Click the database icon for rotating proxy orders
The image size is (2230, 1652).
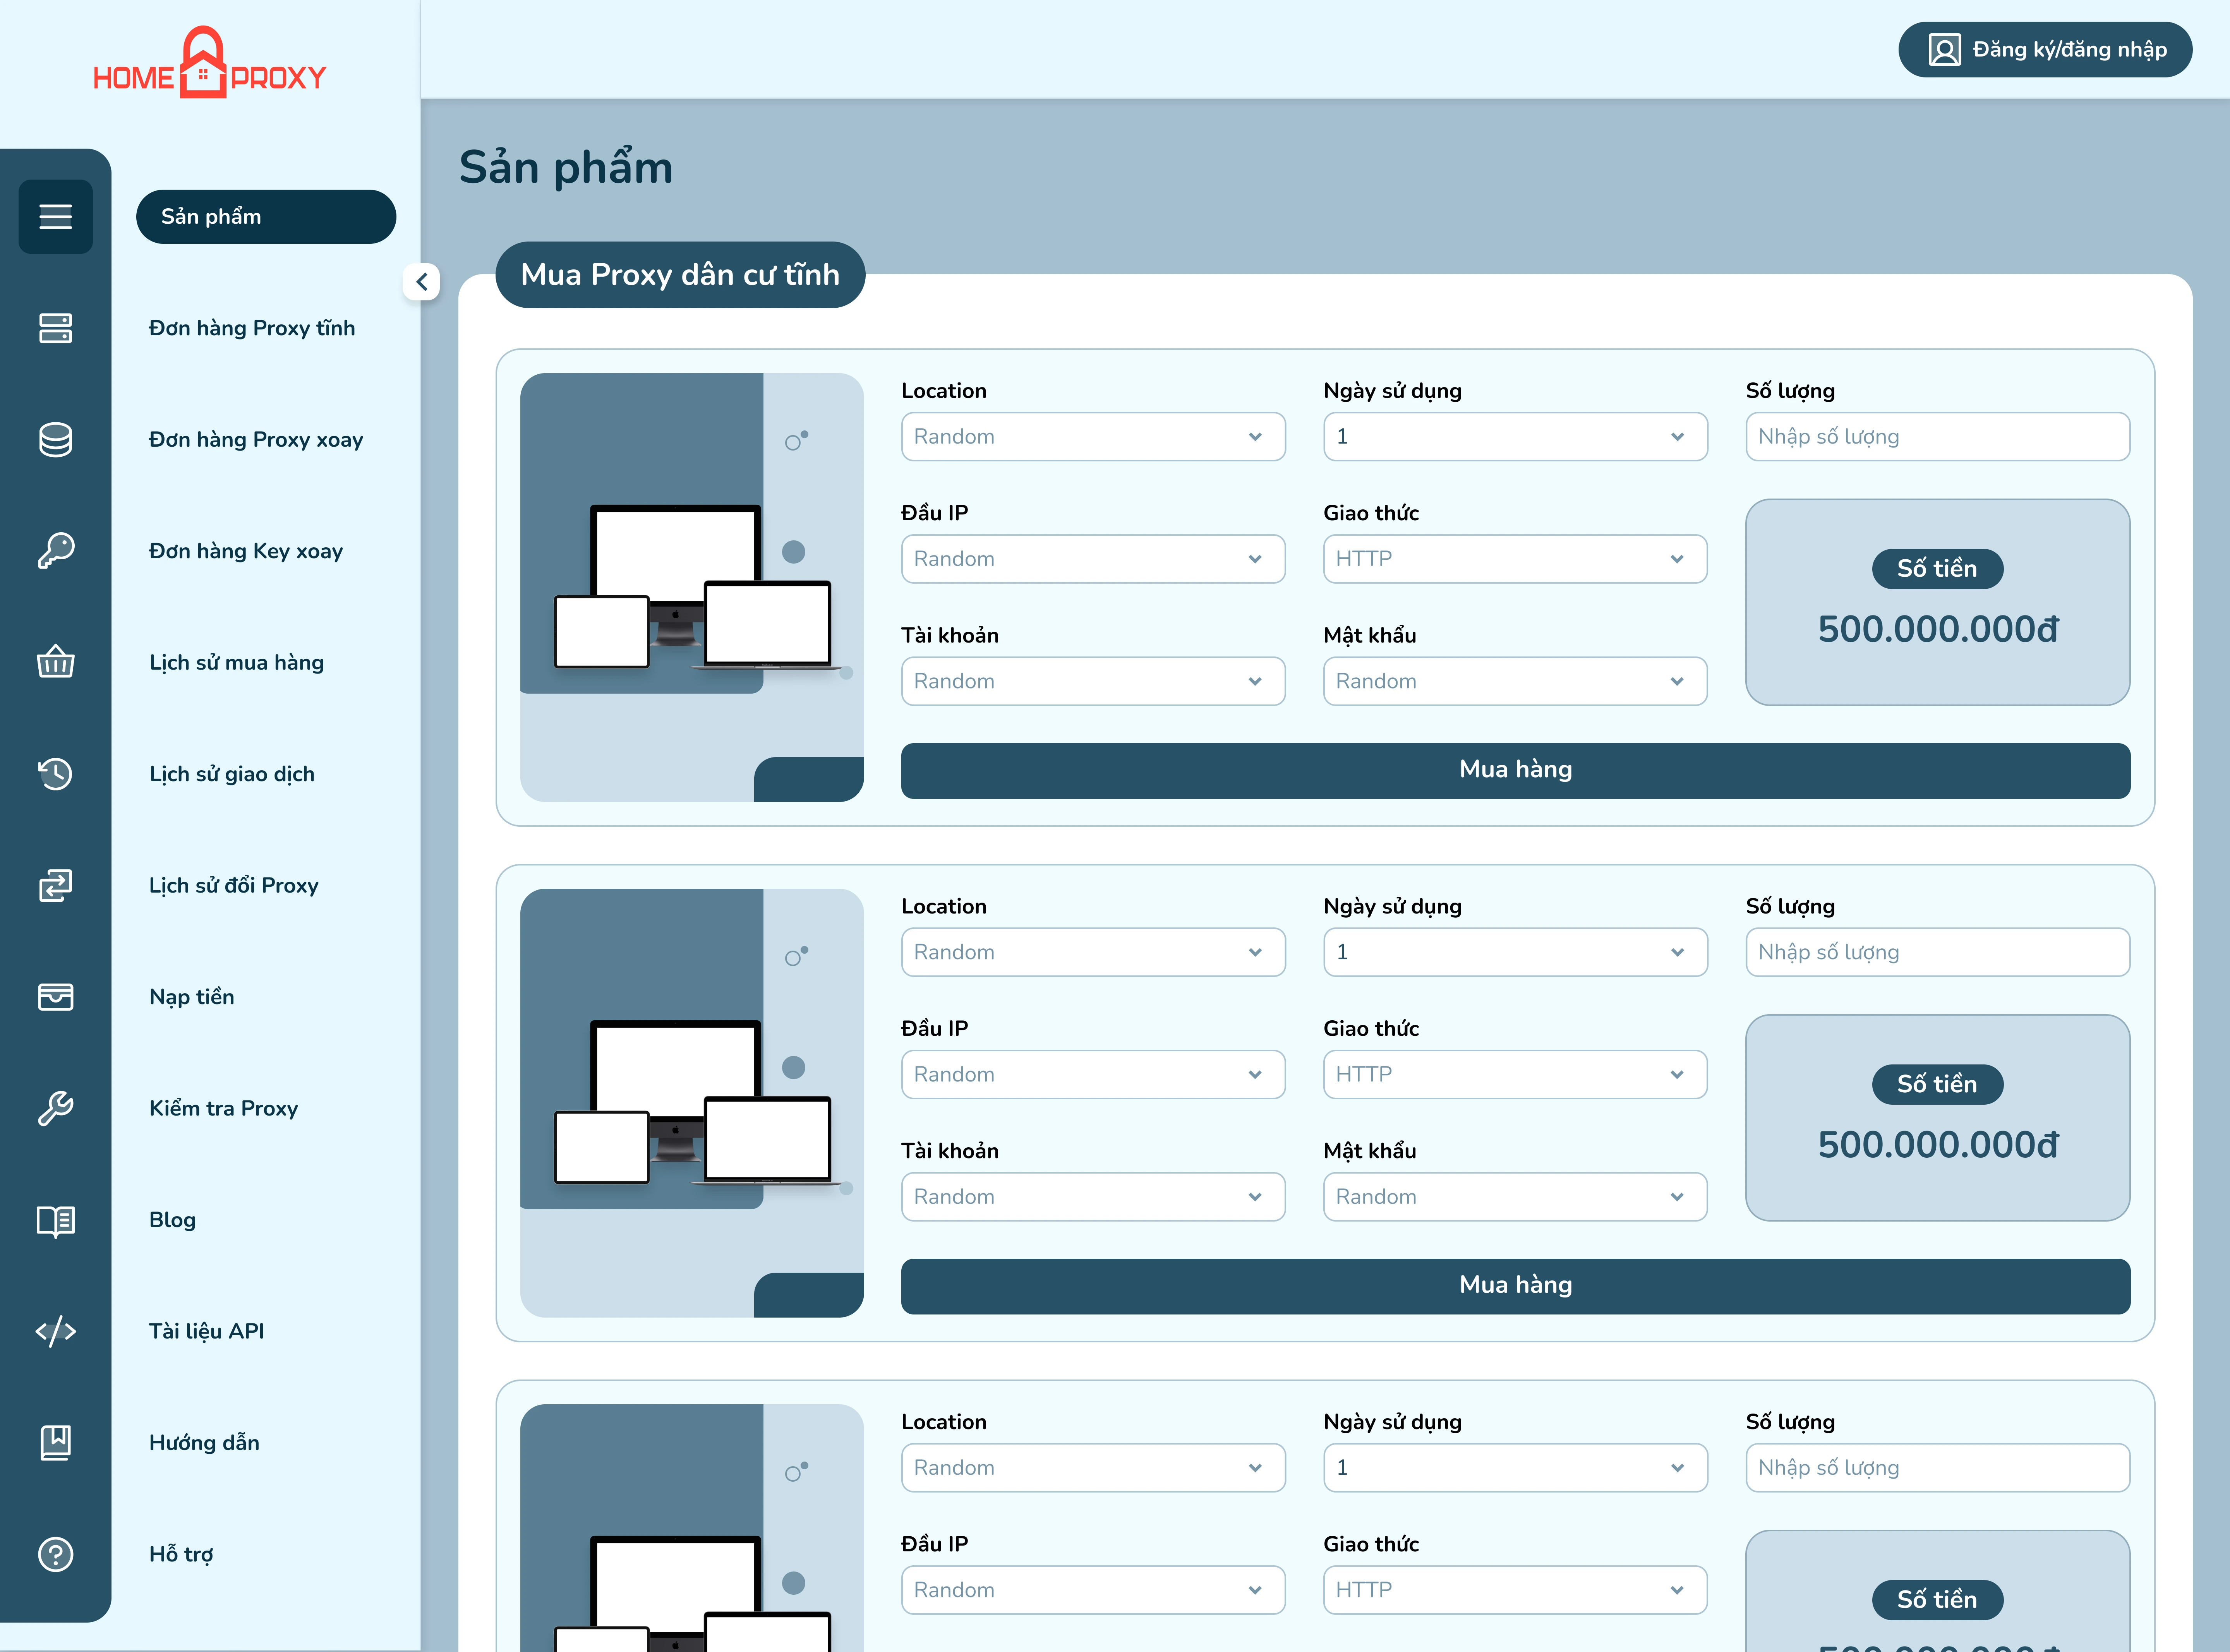point(55,439)
